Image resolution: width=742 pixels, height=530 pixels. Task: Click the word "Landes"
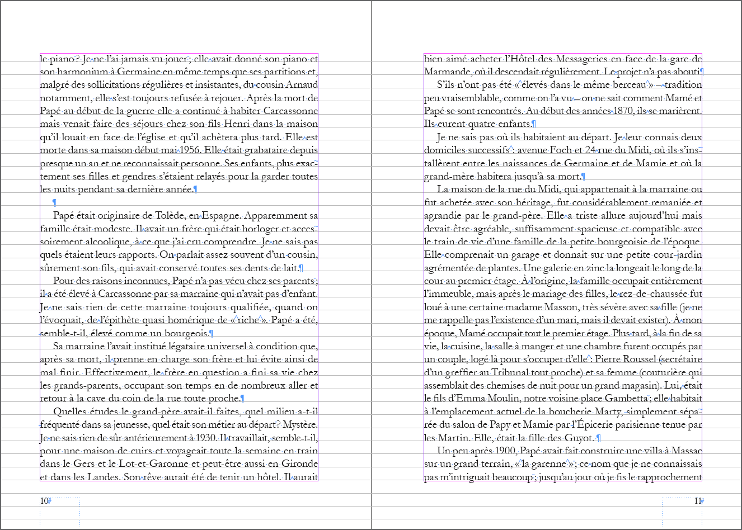tap(104, 477)
